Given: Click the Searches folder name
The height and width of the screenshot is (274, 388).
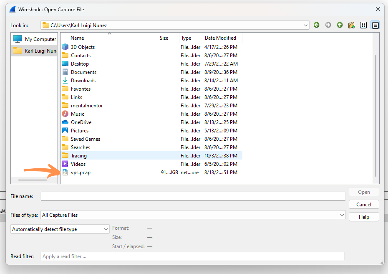Looking at the screenshot, I should (81, 147).
